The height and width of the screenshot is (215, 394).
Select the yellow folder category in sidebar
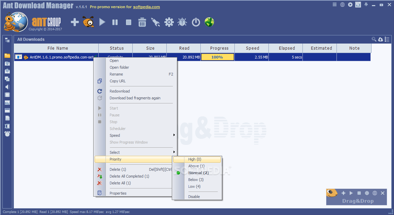tap(7, 55)
